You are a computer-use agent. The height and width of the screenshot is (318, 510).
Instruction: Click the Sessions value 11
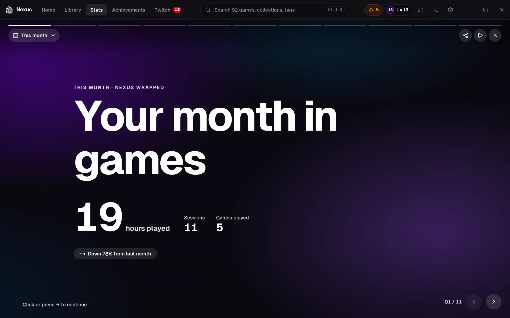click(x=191, y=227)
